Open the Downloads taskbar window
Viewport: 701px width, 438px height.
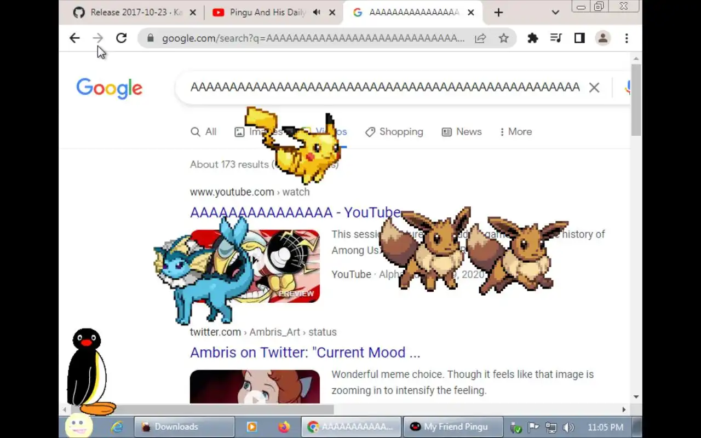tap(184, 427)
